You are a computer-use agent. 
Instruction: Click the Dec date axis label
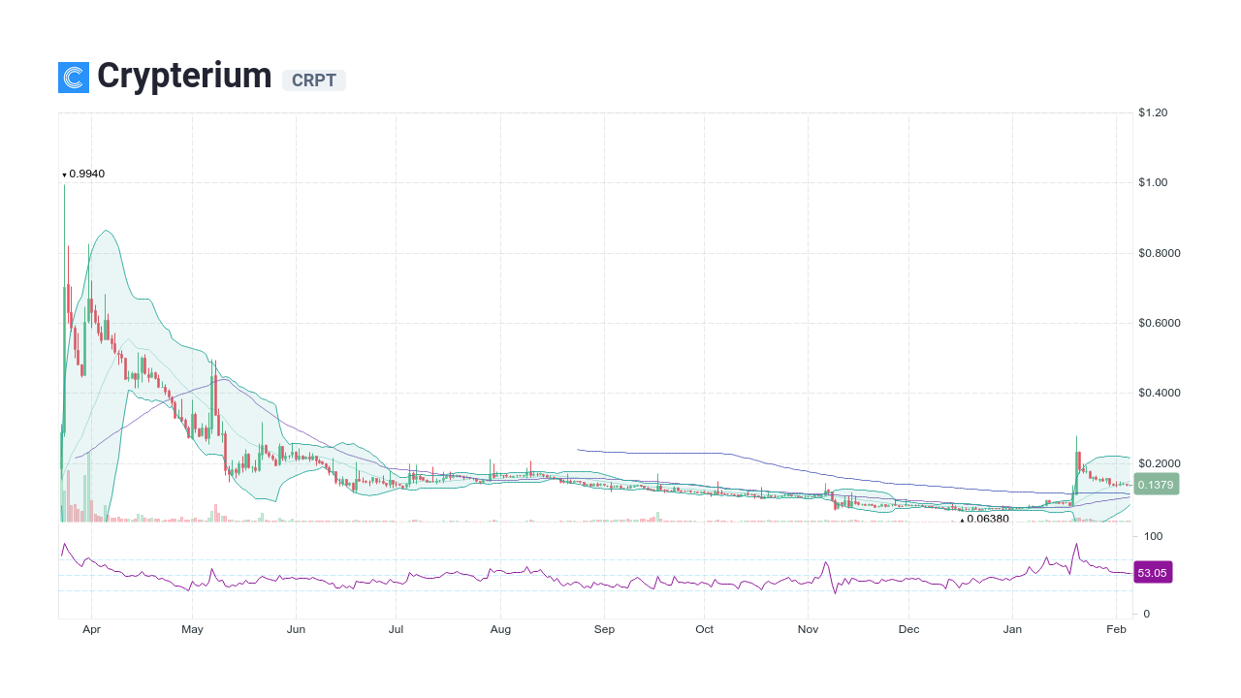[908, 629]
